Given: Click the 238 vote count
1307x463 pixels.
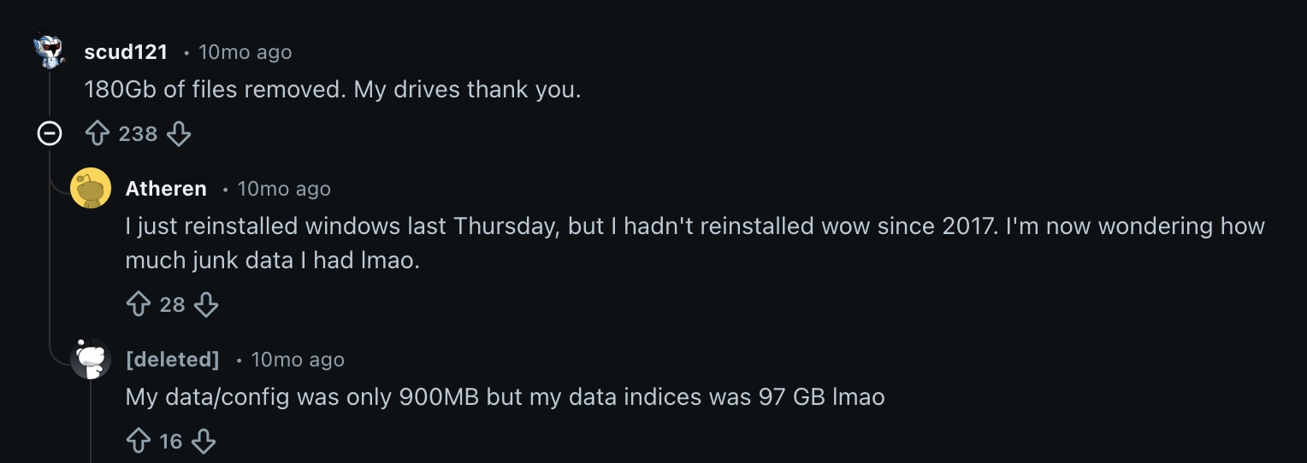Looking at the screenshot, I should (x=138, y=134).
